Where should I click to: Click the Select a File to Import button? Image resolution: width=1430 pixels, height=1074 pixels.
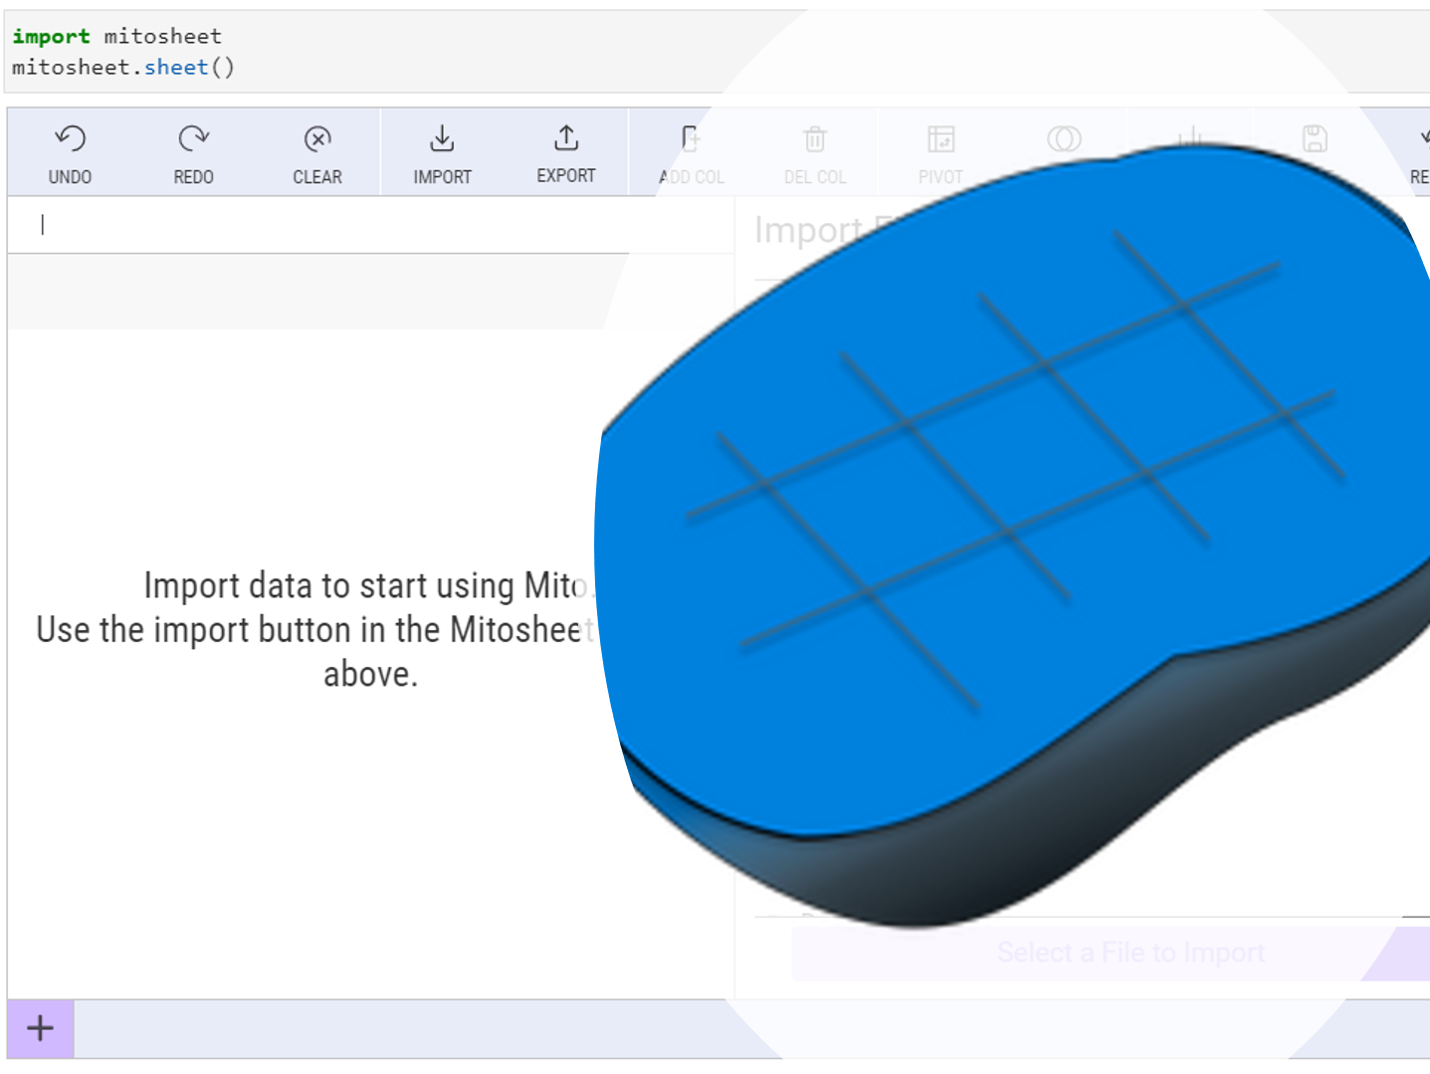[x=1130, y=953]
